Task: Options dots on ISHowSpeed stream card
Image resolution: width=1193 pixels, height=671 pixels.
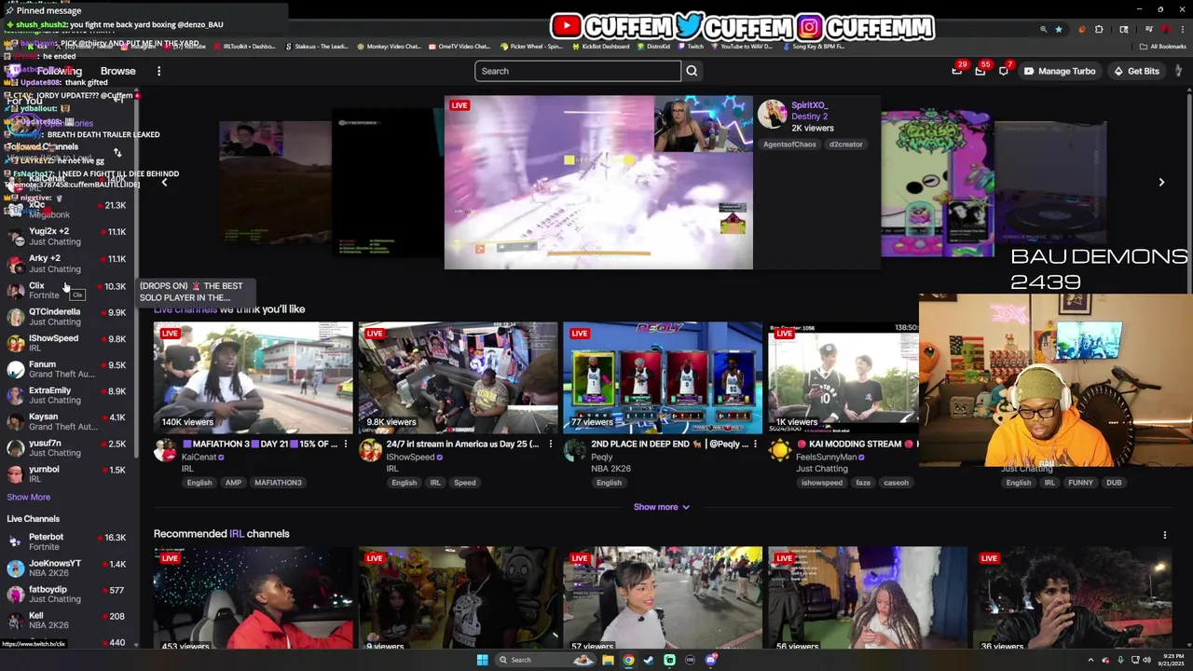Action: click(x=550, y=445)
